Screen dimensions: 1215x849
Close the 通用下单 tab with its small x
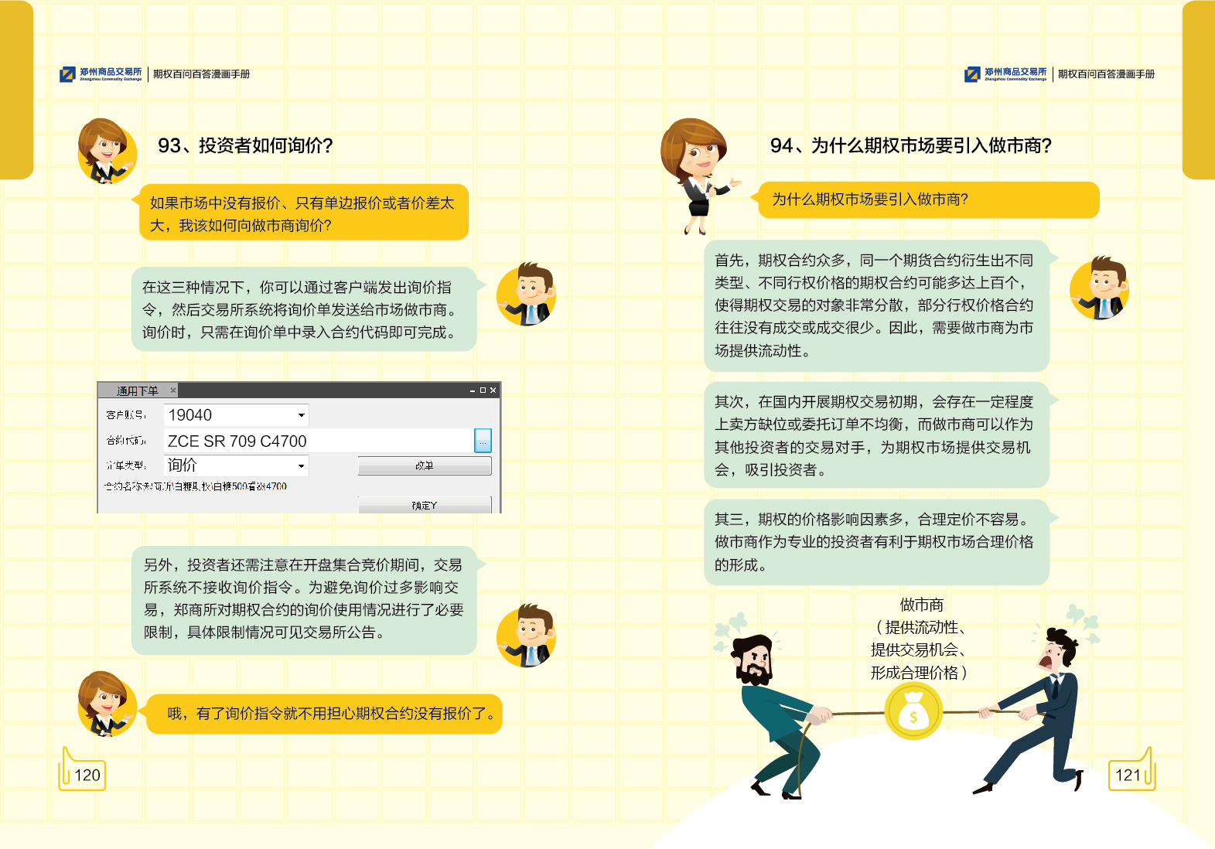(173, 390)
